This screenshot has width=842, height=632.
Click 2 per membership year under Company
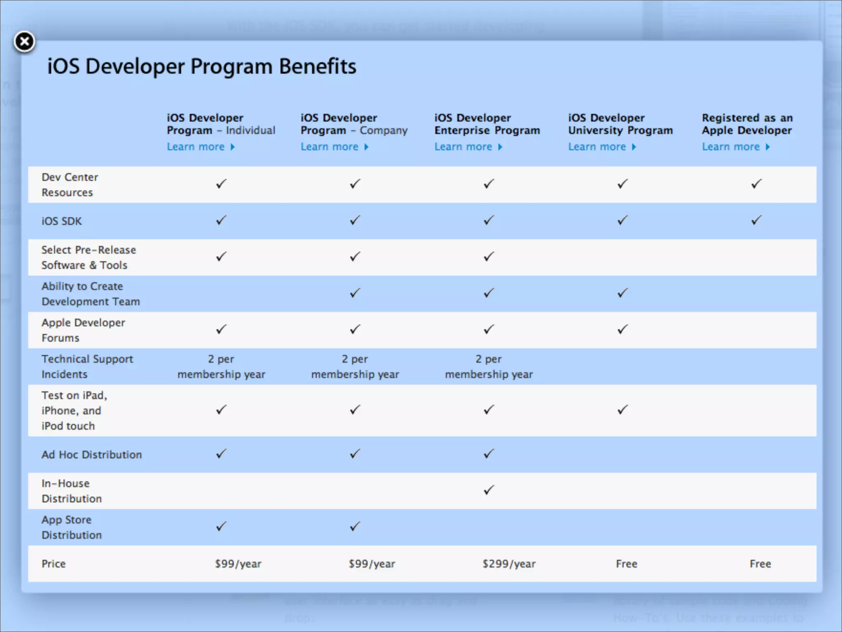click(355, 366)
